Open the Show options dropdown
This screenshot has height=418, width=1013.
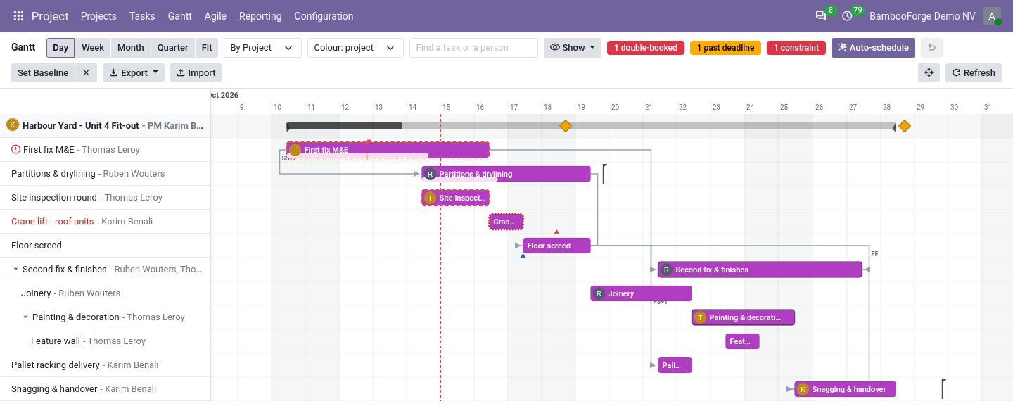coord(573,48)
